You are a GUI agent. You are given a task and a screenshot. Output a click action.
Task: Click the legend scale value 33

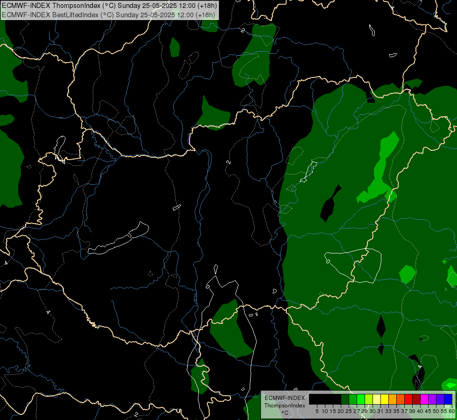388,411
